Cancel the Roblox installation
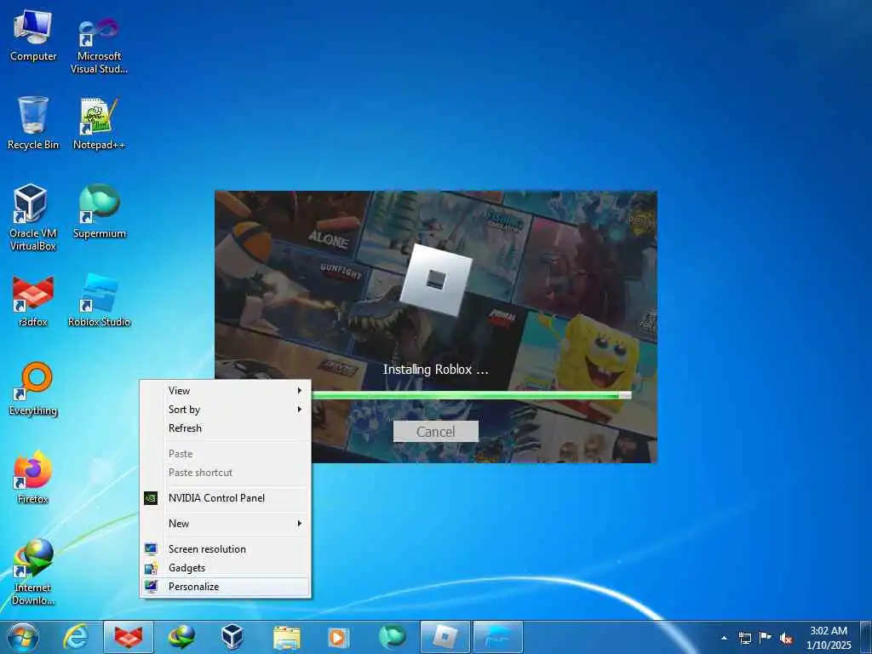The width and height of the screenshot is (872, 654). tap(436, 432)
